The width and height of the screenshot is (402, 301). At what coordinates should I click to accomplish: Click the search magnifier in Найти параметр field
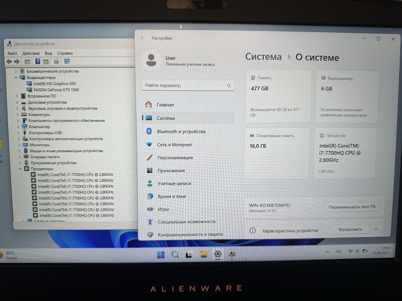(229, 86)
